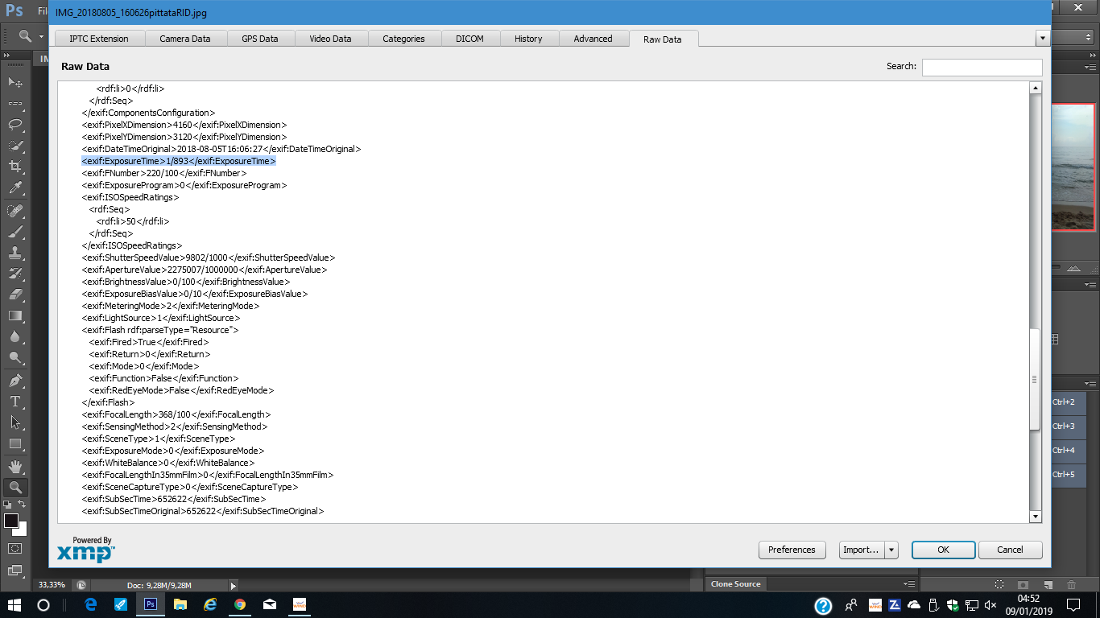Click the foreground color swatch
The height and width of the screenshot is (618, 1100).
pos(11,521)
